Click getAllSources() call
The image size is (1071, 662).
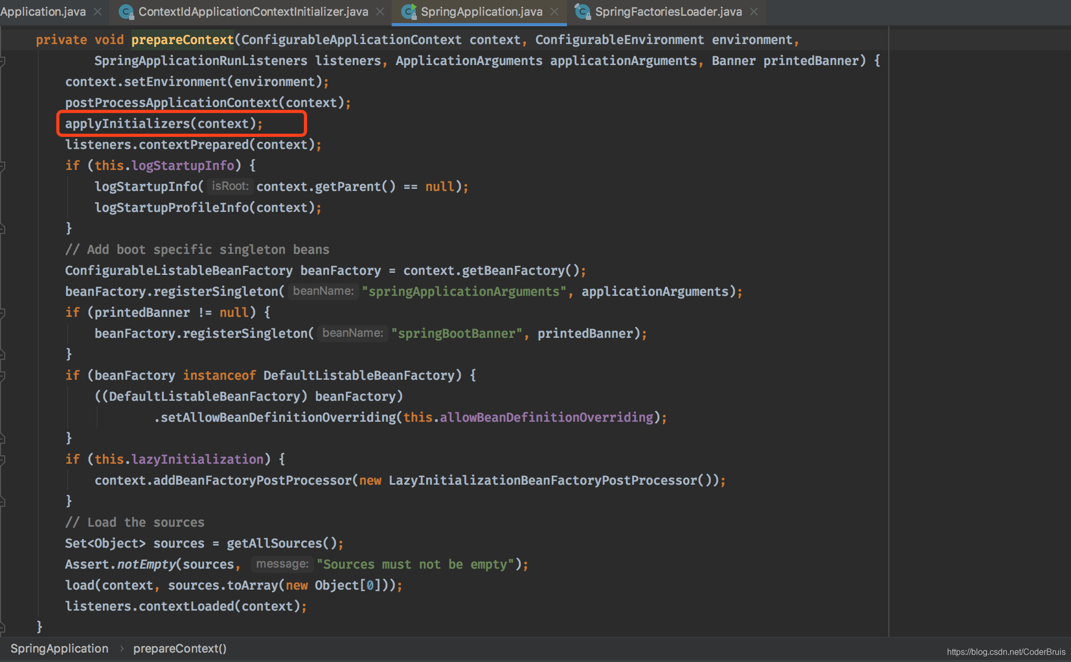[x=281, y=543]
